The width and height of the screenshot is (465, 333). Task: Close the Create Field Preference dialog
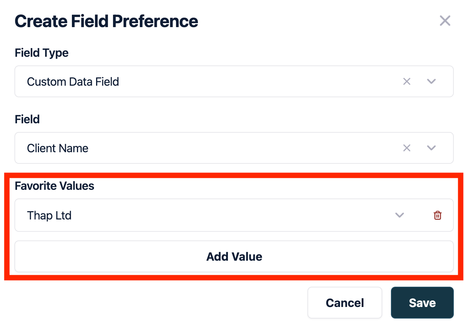445,21
